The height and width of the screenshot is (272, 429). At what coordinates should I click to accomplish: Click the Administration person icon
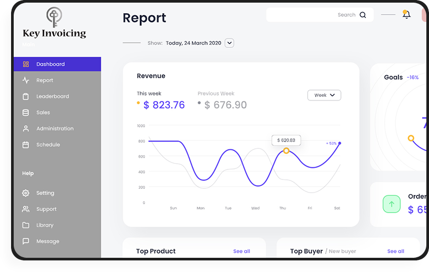[x=26, y=129]
